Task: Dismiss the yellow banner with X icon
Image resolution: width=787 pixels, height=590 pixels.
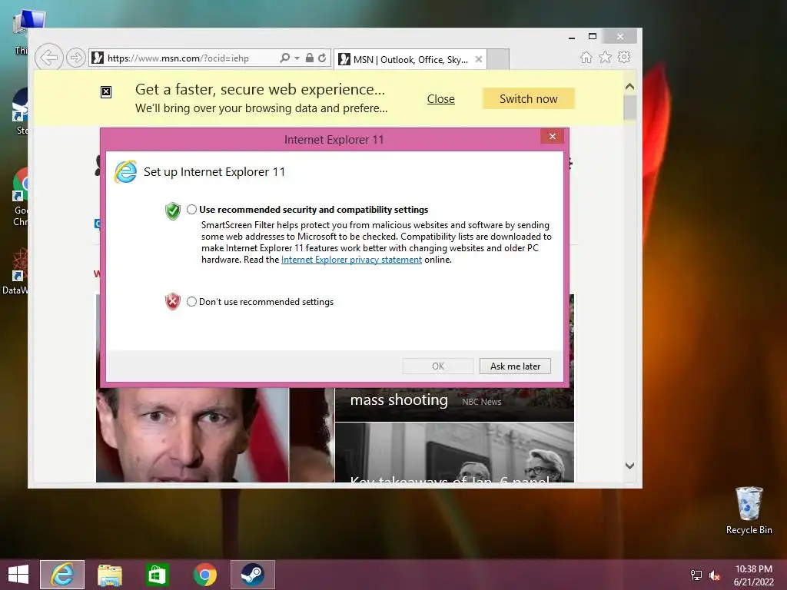Action: (x=106, y=92)
